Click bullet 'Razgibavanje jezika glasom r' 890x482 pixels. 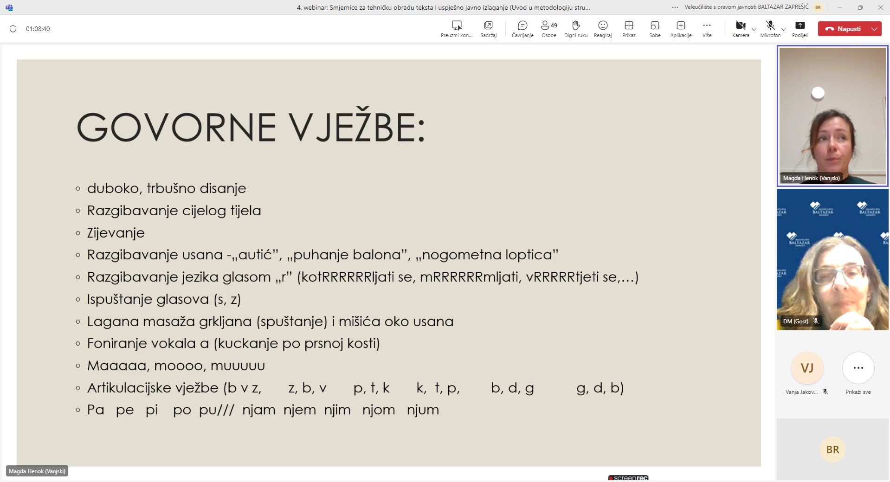[363, 277]
